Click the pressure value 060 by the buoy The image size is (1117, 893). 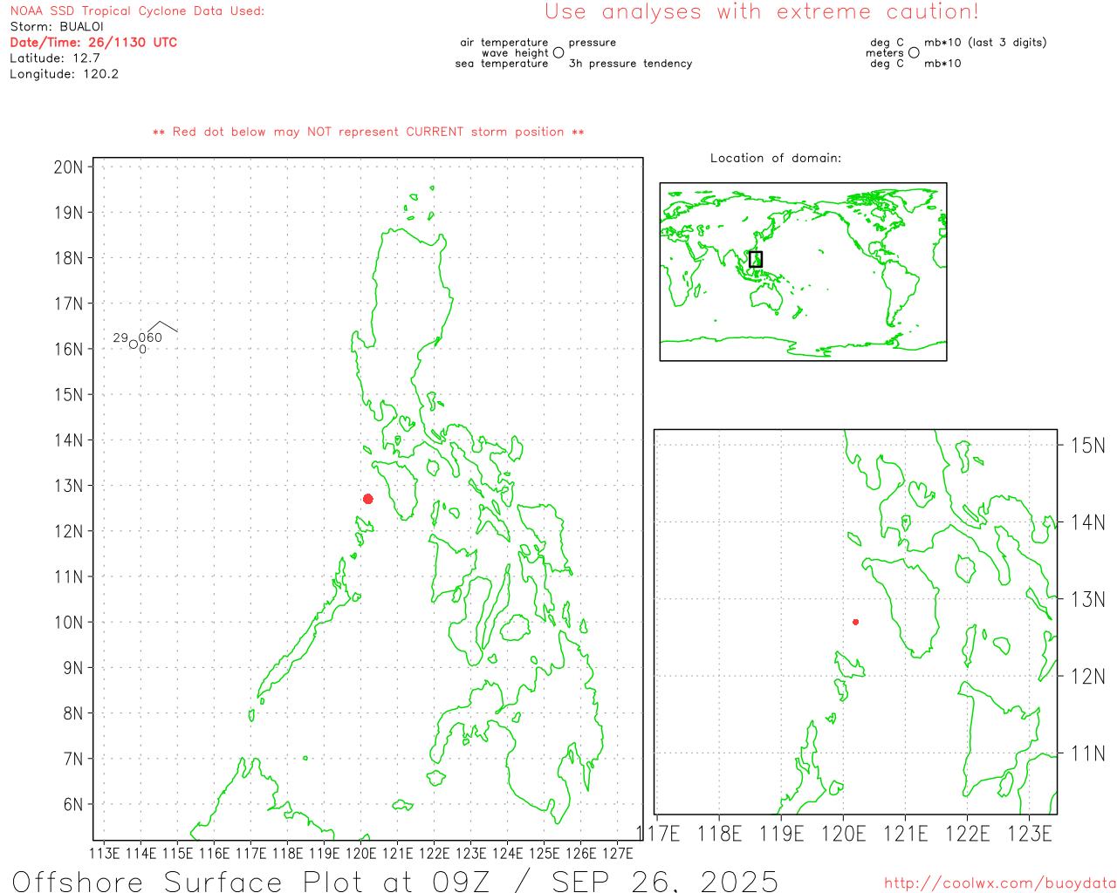click(150, 337)
